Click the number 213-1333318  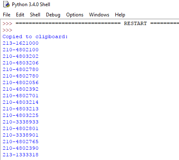tap(21, 155)
